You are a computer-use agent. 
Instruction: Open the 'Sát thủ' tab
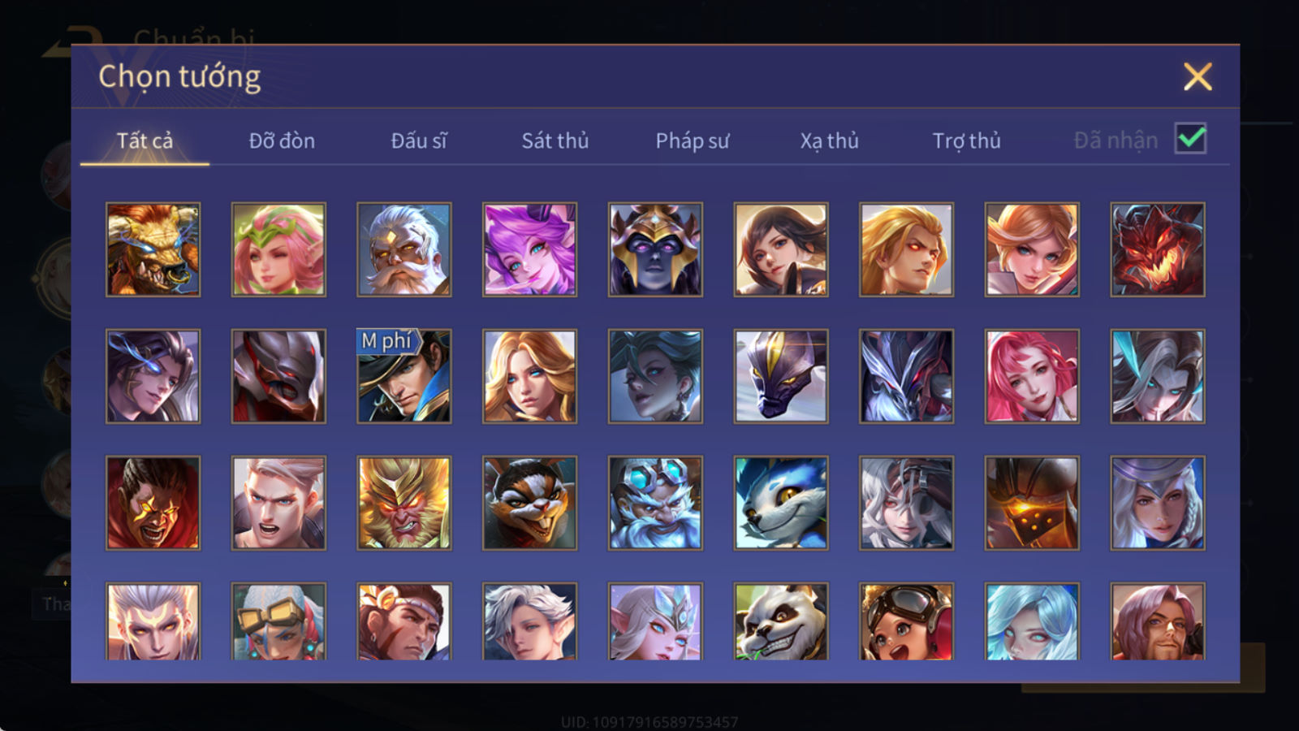[x=555, y=141]
